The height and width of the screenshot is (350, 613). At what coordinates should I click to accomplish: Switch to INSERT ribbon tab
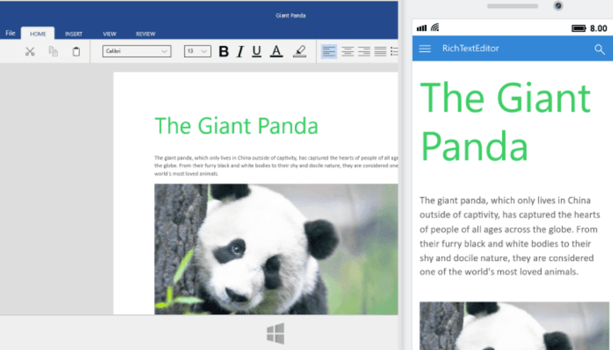coord(74,34)
